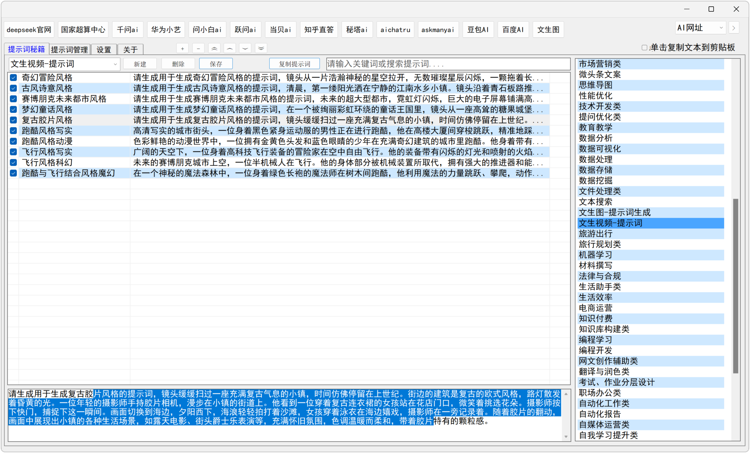Image resolution: width=750 pixels, height=453 pixels.
Task: Uncheck the 古风诗意风格 row checkbox
Action: (13, 88)
